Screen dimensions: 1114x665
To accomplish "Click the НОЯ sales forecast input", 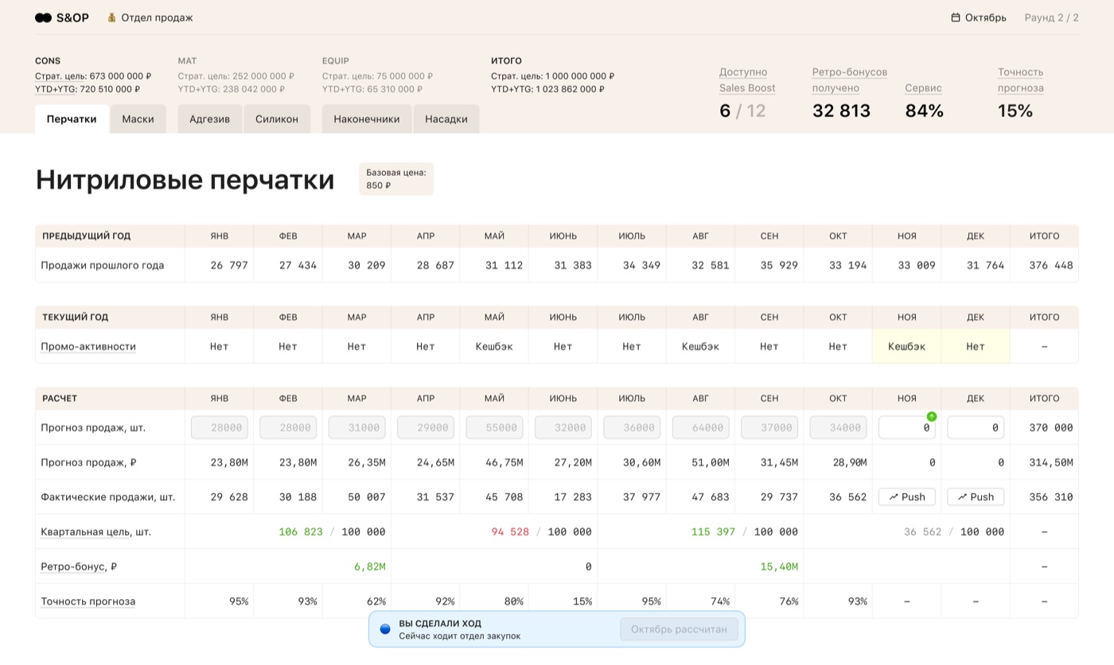I will (906, 427).
